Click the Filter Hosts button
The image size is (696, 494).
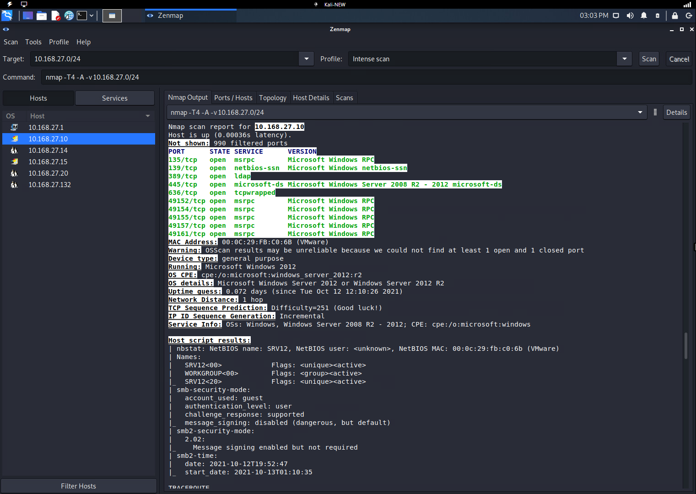click(x=79, y=486)
